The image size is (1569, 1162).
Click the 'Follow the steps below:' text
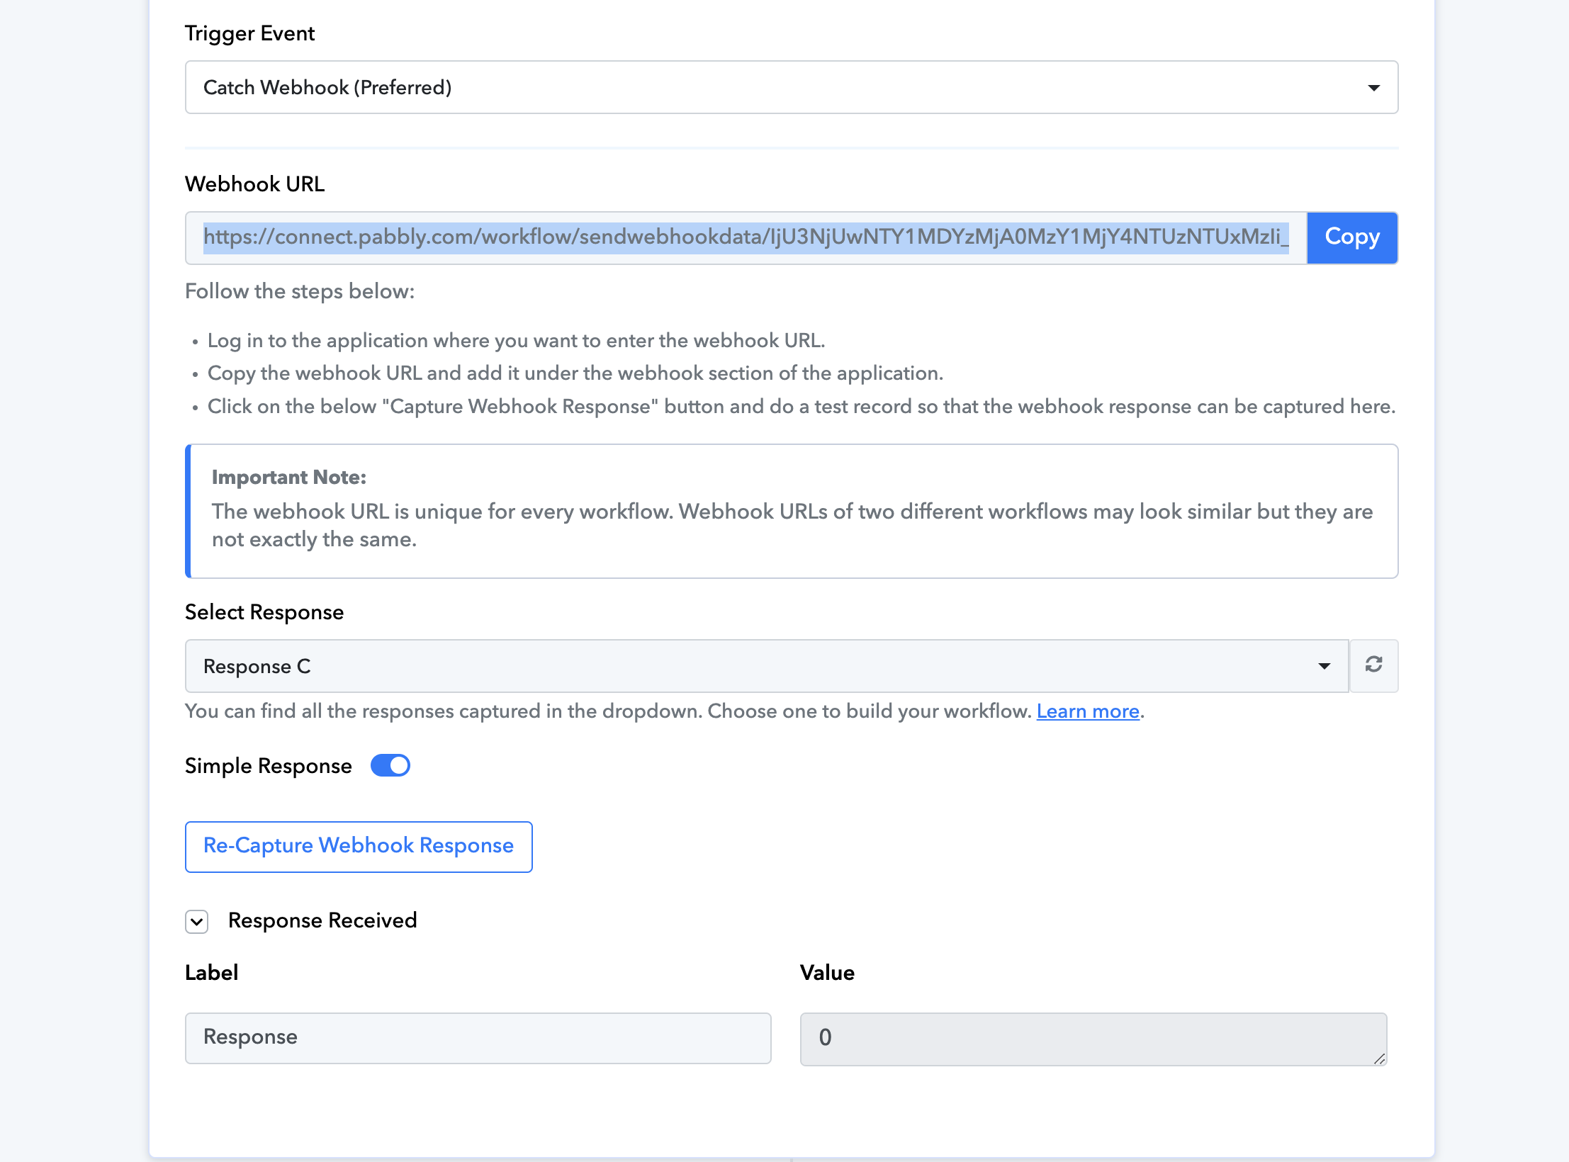pos(300,291)
